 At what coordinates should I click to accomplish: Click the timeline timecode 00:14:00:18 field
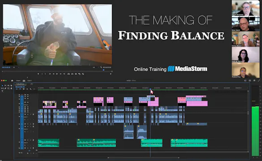(20, 87)
